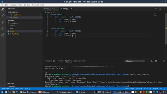This screenshot has width=167, height=94.
Task: Switch to the Debug Console tab
Action: tap(79, 61)
